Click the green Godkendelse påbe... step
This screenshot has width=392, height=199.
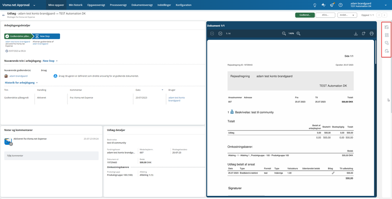click(18, 36)
